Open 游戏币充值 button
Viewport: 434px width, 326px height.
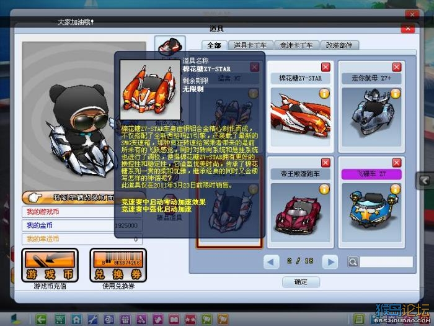50,265
